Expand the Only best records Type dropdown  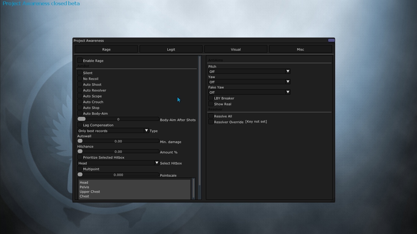(113, 131)
